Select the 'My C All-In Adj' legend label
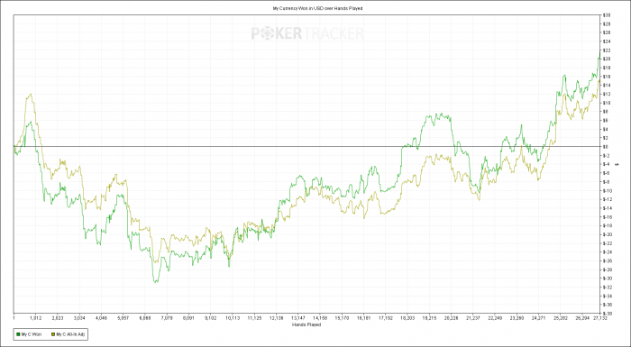 [x=71, y=334]
